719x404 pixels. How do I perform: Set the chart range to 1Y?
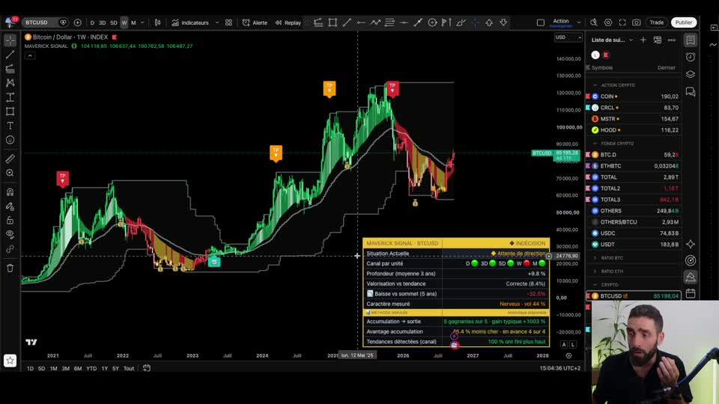[x=105, y=368]
